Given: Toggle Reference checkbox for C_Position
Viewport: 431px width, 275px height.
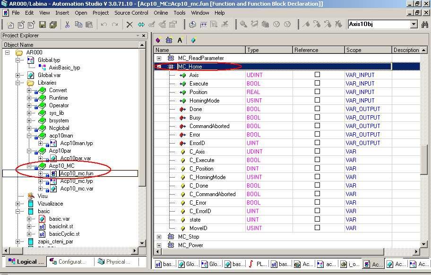Looking at the screenshot, I should tap(317, 168).
